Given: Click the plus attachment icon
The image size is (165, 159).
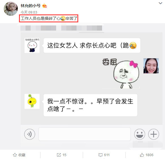Looking at the screenshot, I should click(154, 134).
